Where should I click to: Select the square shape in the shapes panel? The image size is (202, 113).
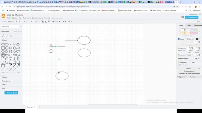[3, 48]
